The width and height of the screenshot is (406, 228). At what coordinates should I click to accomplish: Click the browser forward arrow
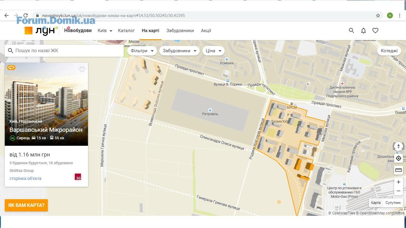click(16, 15)
